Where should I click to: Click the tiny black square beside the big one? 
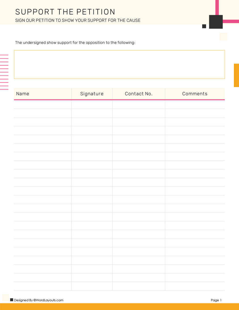point(204,26)
